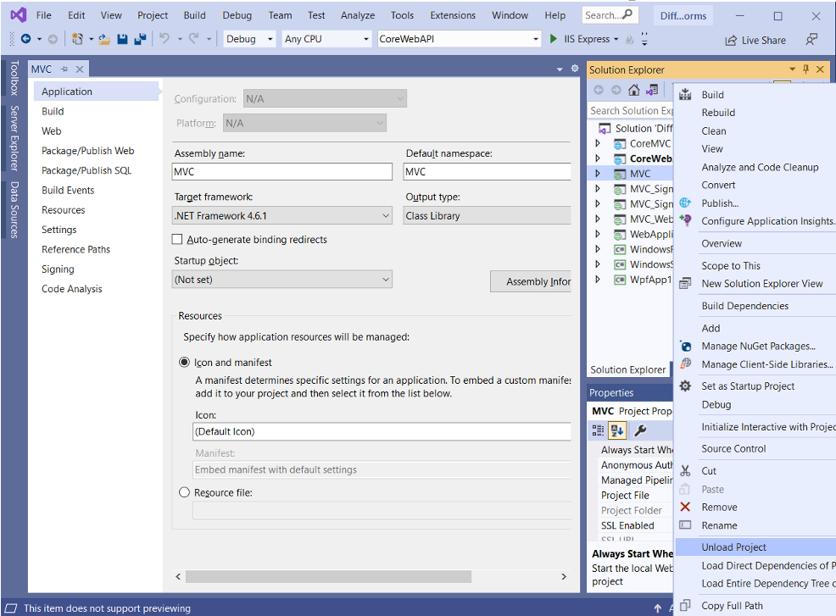Open the MVC tab window settings gear
This screenshot has height=616, width=836.
pyautogui.click(x=575, y=68)
